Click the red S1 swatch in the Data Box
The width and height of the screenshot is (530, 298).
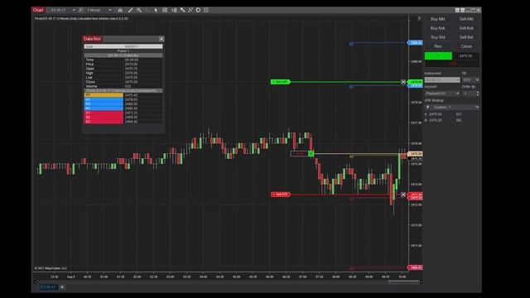(x=104, y=113)
